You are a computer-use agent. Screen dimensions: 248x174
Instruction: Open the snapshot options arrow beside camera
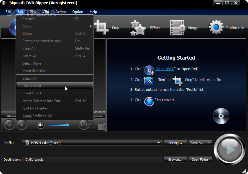[x=91, y=125]
